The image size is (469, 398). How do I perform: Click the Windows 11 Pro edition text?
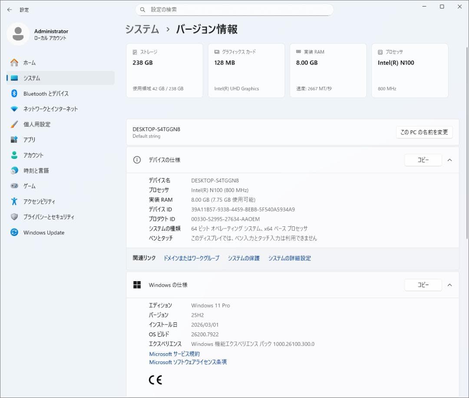click(211, 305)
